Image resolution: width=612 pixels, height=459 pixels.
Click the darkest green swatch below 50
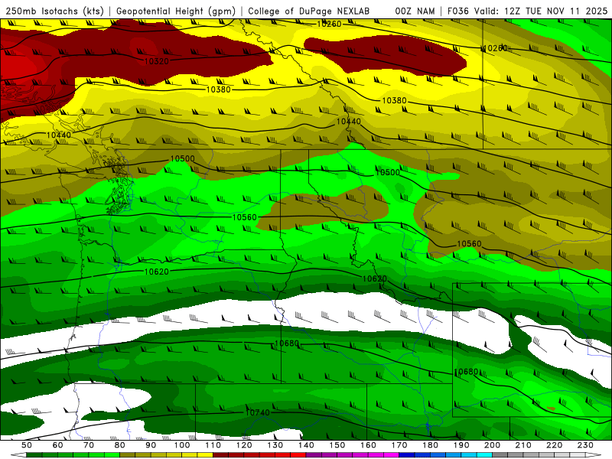tap(34, 455)
